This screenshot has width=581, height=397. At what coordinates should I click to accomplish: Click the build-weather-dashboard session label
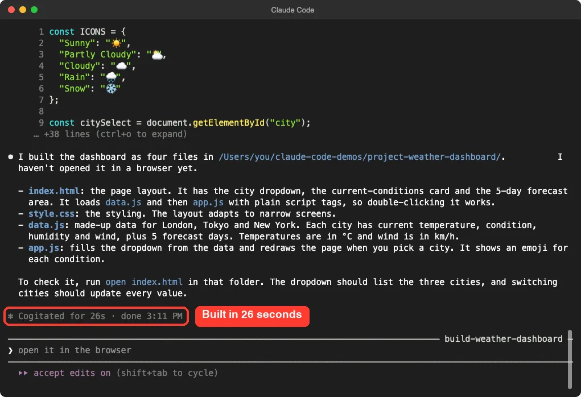(x=503, y=339)
